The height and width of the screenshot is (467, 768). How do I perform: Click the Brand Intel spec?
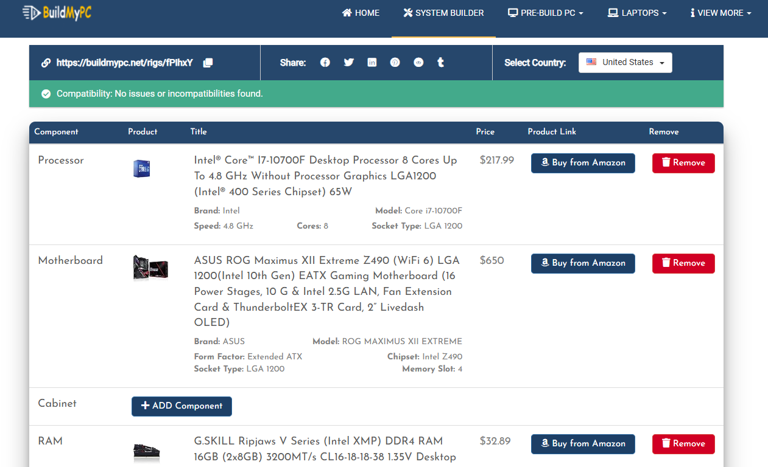pos(217,211)
